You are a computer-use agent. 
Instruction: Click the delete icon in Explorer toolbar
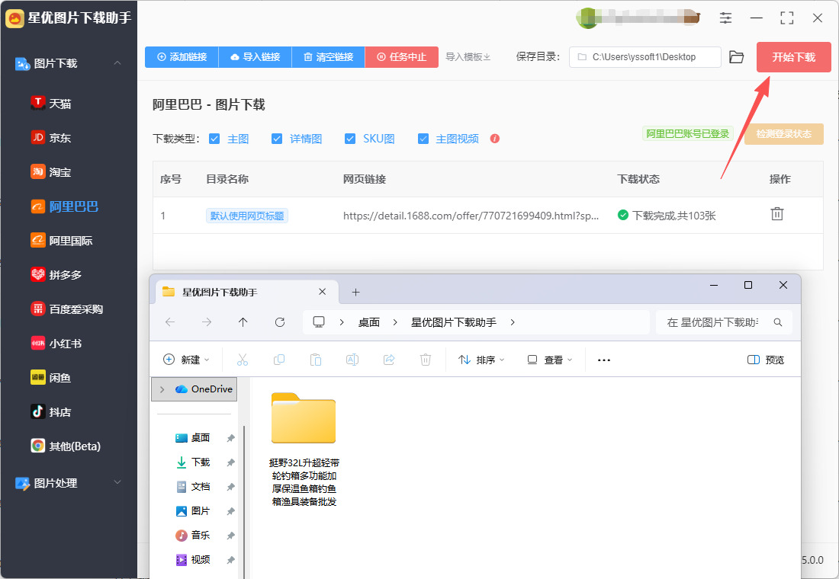coord(426,360)
